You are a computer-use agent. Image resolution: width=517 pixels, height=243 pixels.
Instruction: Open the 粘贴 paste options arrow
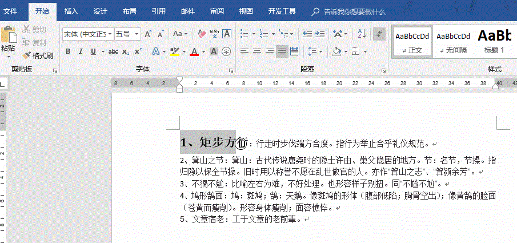tap(8, 57)
